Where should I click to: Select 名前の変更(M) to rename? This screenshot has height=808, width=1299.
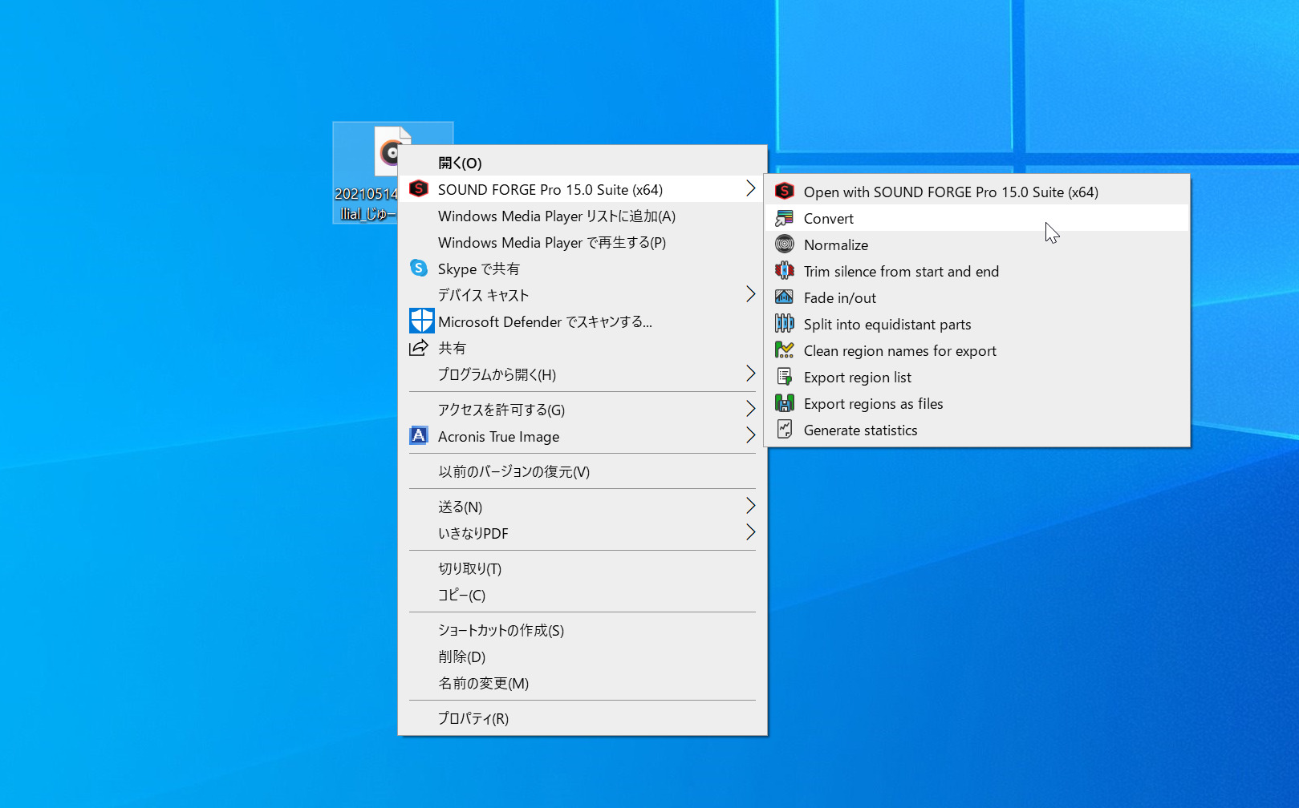point(583,683)
